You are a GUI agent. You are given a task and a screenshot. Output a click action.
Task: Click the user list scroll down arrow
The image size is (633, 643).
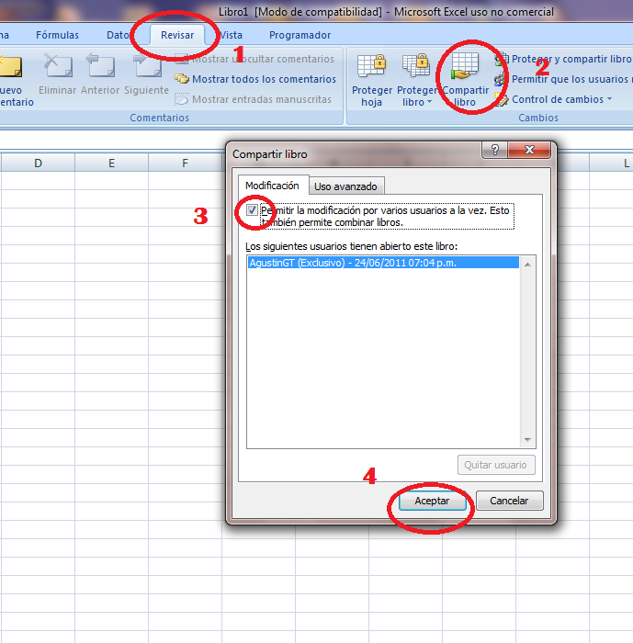pyautogui.click(x=527, y=440)
